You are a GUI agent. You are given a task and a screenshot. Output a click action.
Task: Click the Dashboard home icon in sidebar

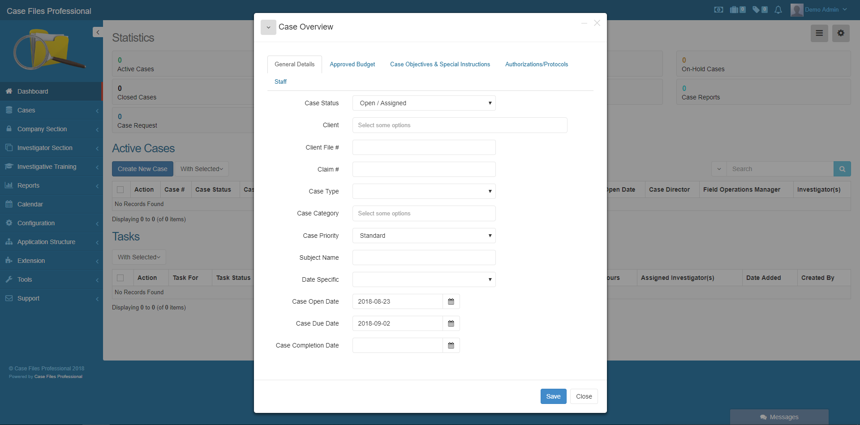click(x=9, y=91)
